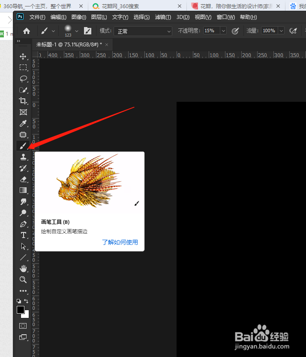Select the Smudge tool
Image resolution: width=306 pixels, height=357 pixels.
[x=23, y=201]
